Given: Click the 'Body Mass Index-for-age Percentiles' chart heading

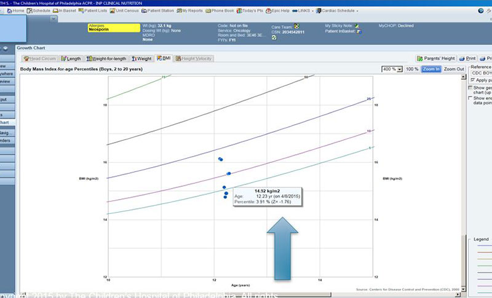Looking at the screenshot, I should 81,69.
